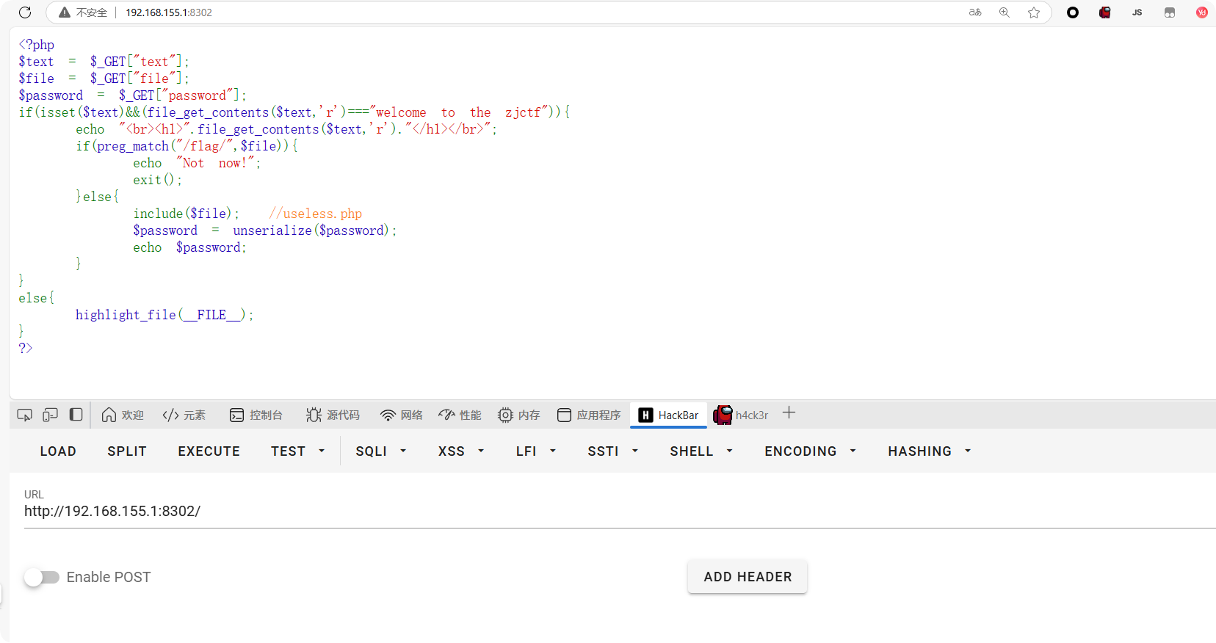Click the not-secure warning icon
The width and height of the screenshot is (1216, 643).
tap(65, 12)
